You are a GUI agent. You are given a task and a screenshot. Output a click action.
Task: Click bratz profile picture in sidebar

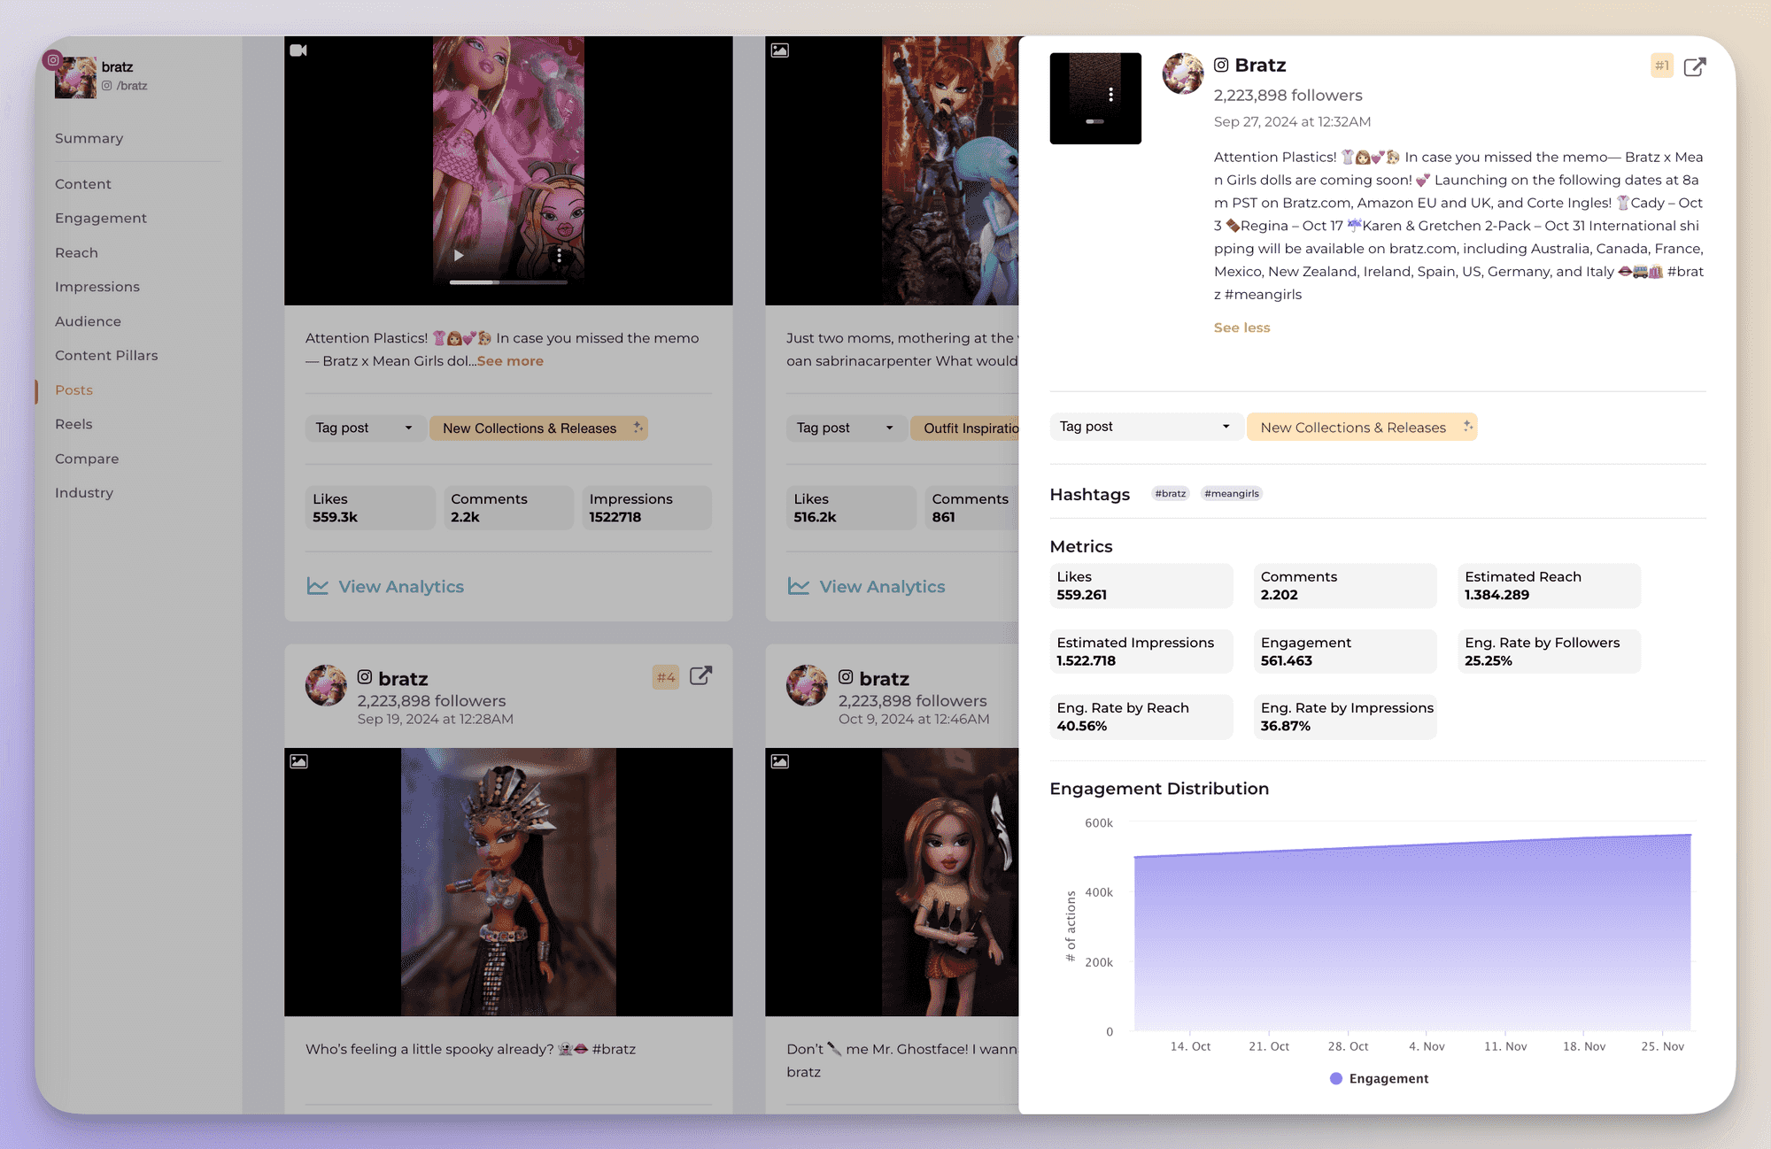(x=75, y=77)
